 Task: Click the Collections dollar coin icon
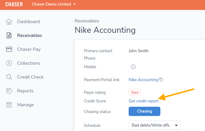(x=9, y=63)
